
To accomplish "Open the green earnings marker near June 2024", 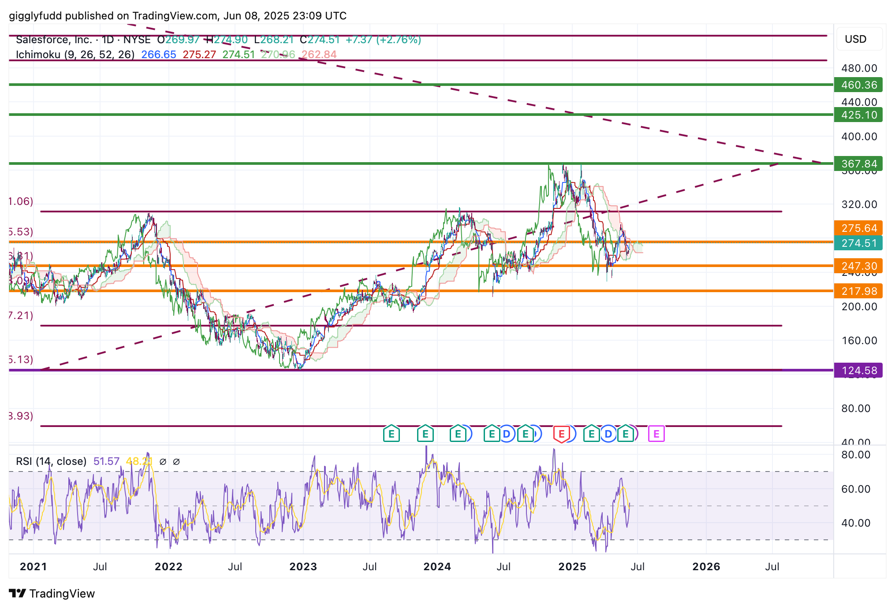I will coord(492,434).
